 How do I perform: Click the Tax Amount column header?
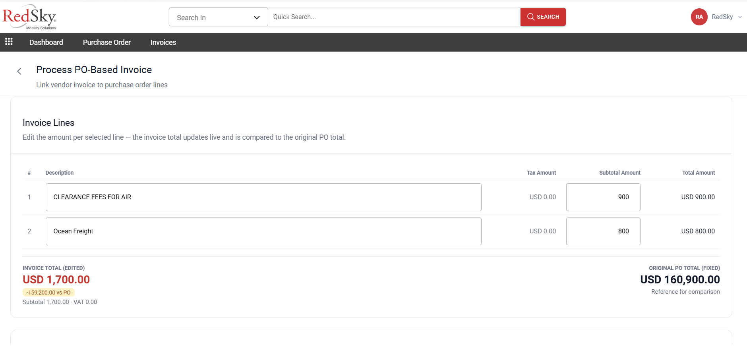pos(541,173)
